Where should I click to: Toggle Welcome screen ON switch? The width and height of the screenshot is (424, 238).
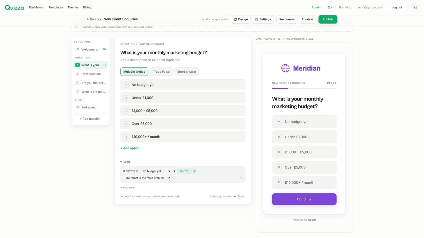104,49
